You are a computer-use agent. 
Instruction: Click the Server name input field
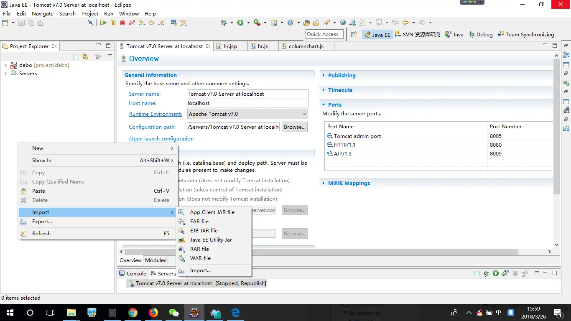tap(247, 94)
